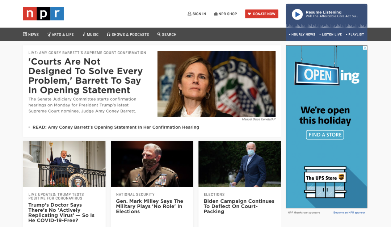
Task: Click the Shows & Podcasts headphones icon
Action: pyautogui.click(x=109, y=34)
